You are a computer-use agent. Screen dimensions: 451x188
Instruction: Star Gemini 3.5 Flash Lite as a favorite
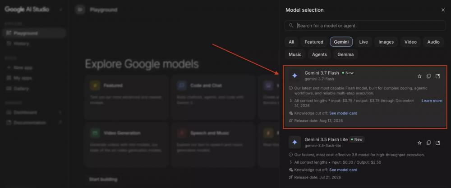tap(419, 143)
